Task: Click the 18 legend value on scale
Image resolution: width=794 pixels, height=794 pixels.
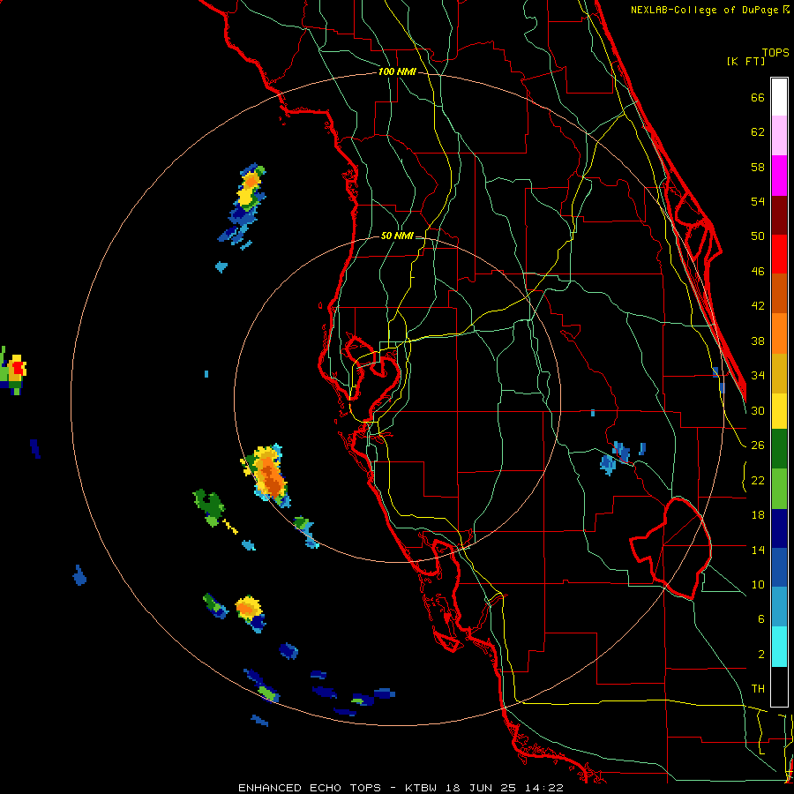Action: (758, 515)
